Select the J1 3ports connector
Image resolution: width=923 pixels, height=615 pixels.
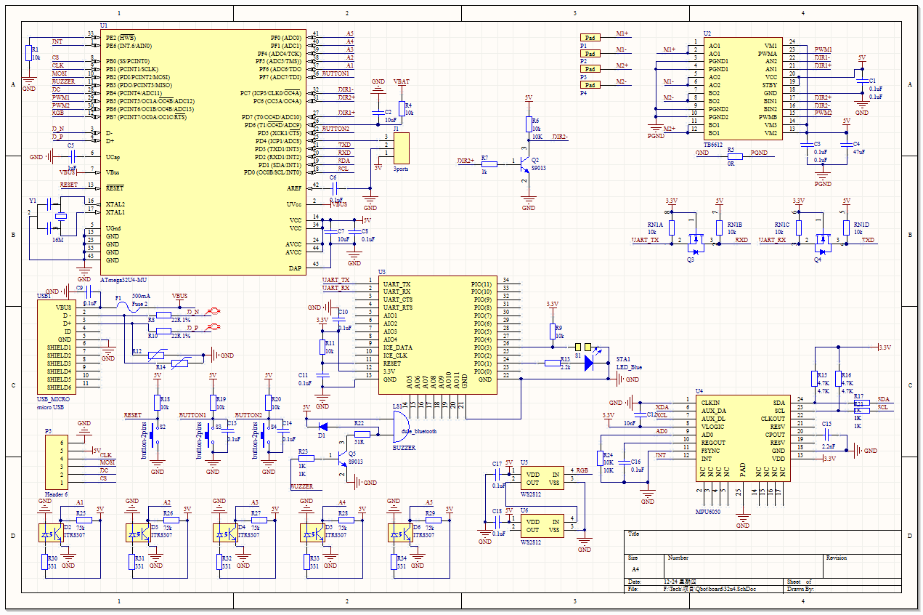click(x=402, y=148)
